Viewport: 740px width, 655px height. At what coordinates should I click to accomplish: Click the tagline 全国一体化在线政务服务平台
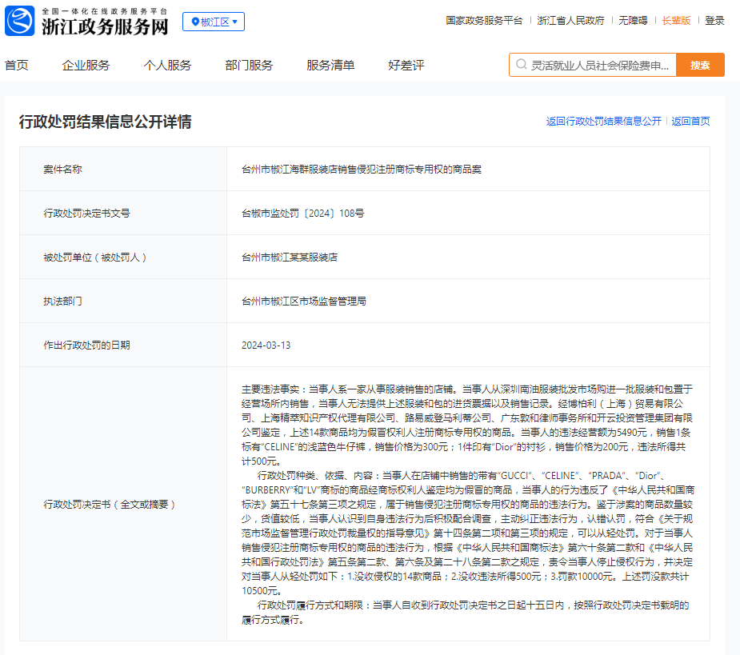105,11
